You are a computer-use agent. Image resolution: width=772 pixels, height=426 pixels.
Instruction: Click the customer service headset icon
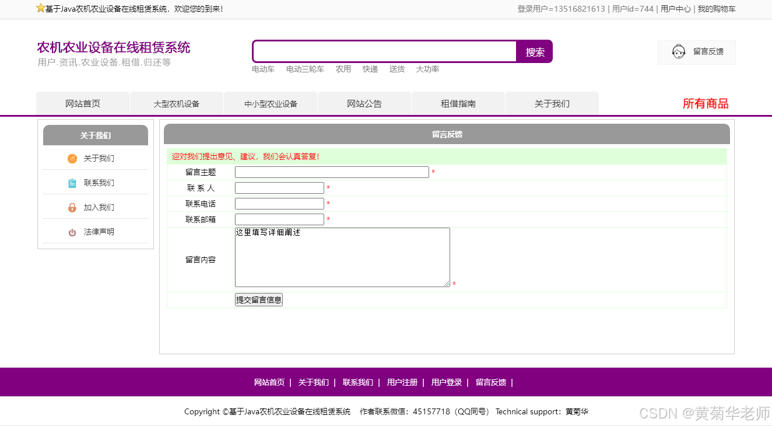pyautogui.click(x=678, y=52)
